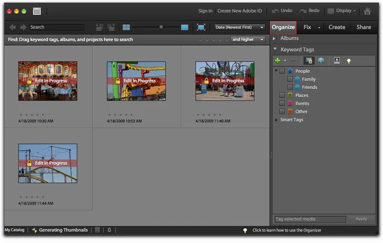Click the lightbulb icon in the Keyword Tags toolbar

click(x=349, y=61)
